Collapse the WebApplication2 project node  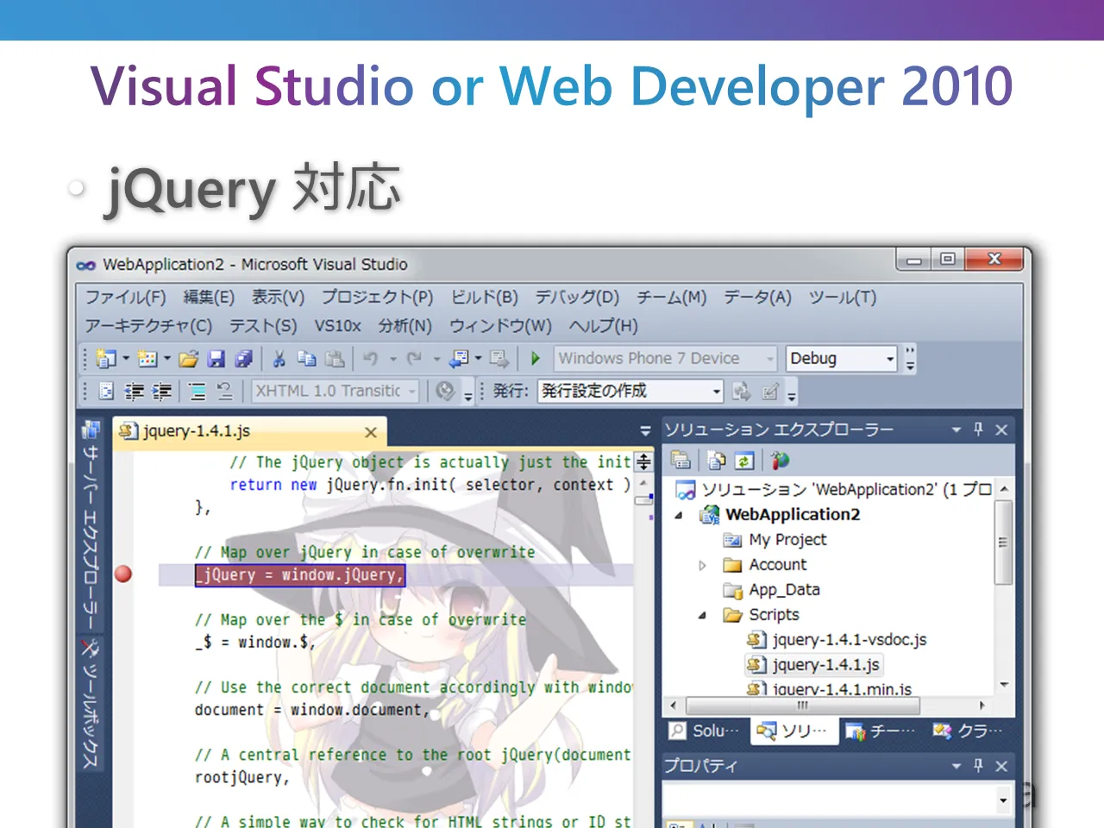(x=679, y=516)
